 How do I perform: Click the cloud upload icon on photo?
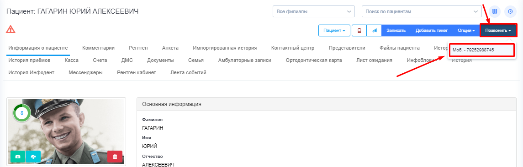pos(33,157)
